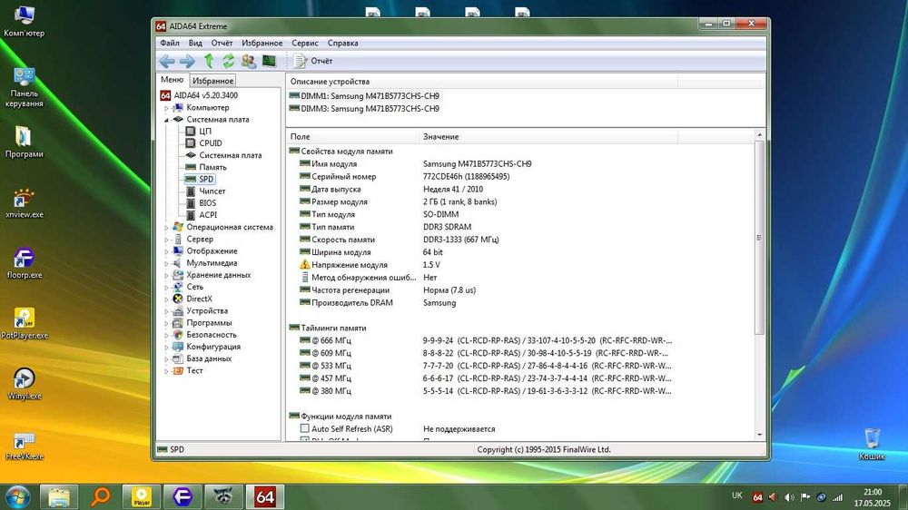Expand the Операционная система node

click(166, 228)
